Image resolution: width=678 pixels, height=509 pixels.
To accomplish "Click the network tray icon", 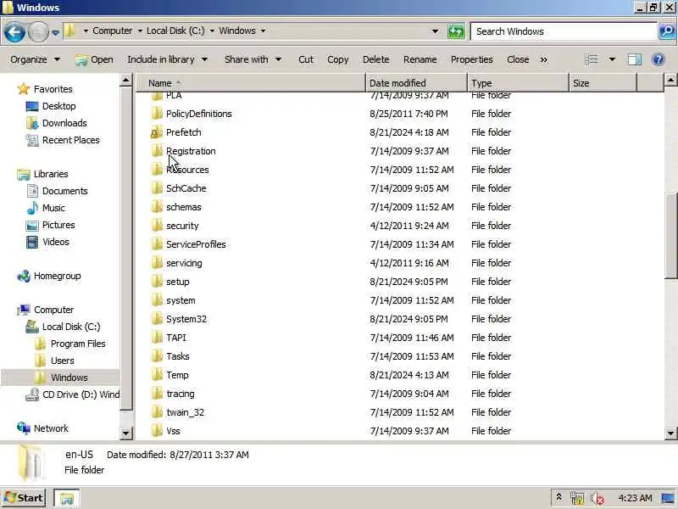I will 576,498.
